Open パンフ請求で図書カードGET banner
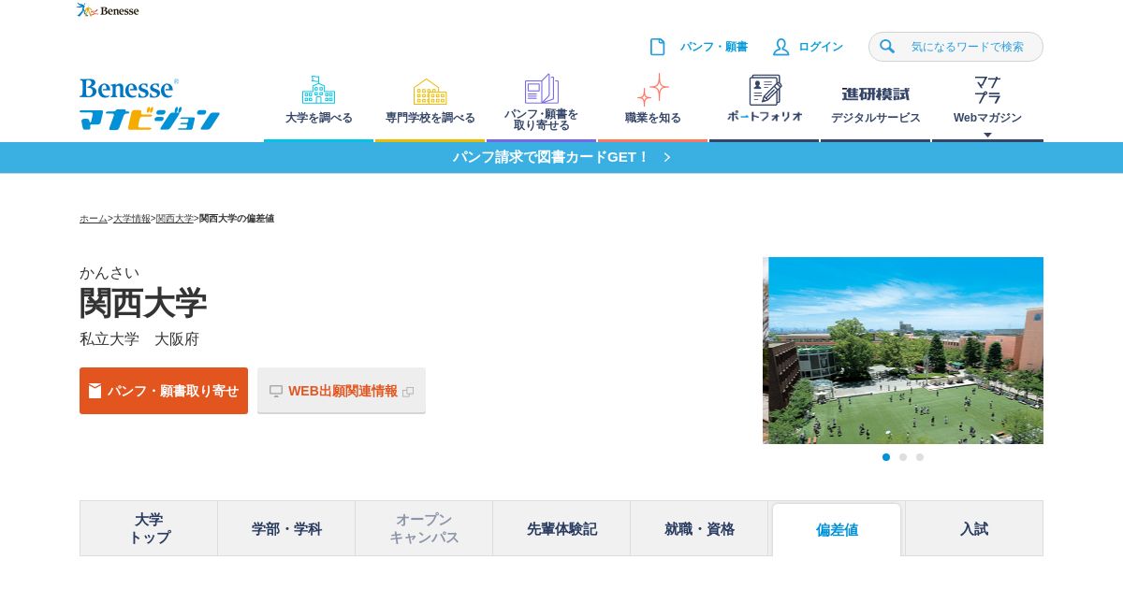 561,157
